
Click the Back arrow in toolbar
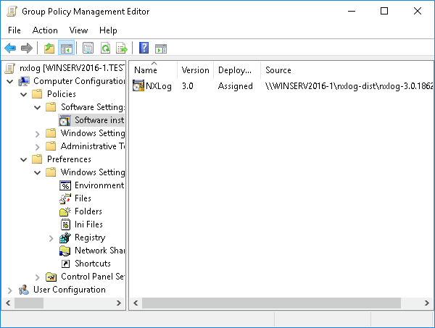click(x=10, y=49)
